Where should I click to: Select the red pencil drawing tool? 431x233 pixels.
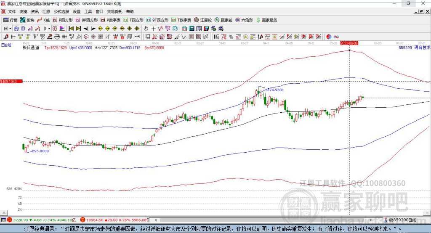tap(6, 37)
